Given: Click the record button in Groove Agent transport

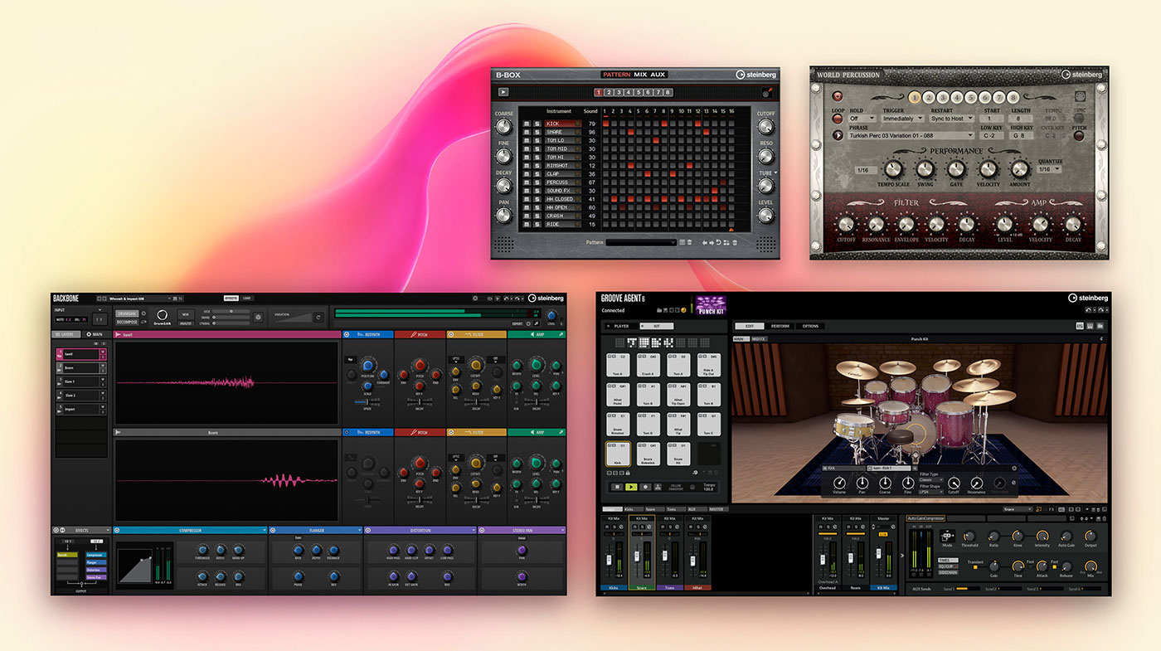Looking at the screenshot, I should point(647,487).
